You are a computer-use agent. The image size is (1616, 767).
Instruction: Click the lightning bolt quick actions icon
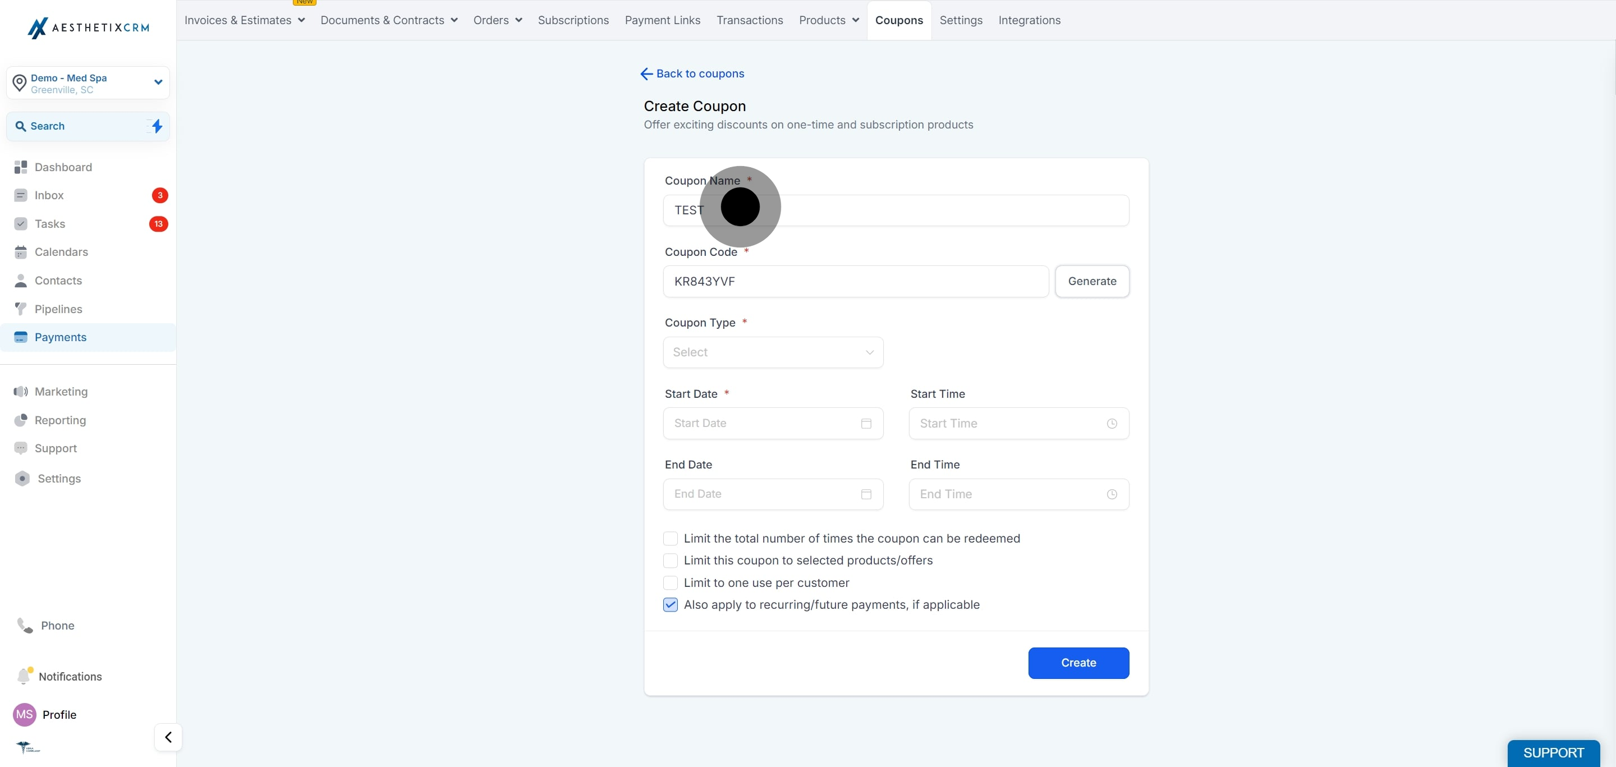pyautogui.click(x=157, y=126)
